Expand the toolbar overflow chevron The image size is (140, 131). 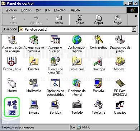click(x=136, y=16)
